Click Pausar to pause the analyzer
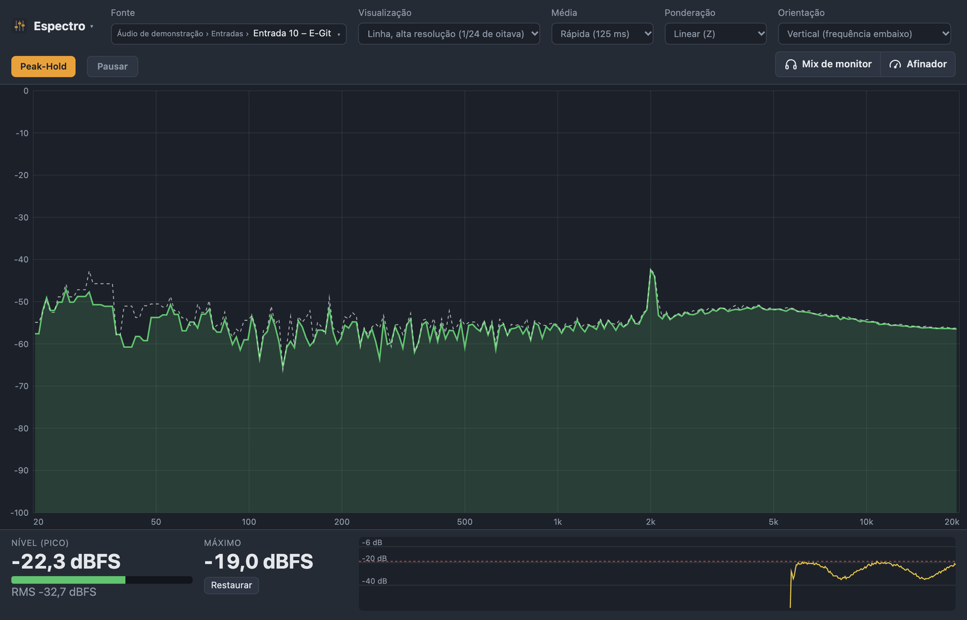 (112, 67)
